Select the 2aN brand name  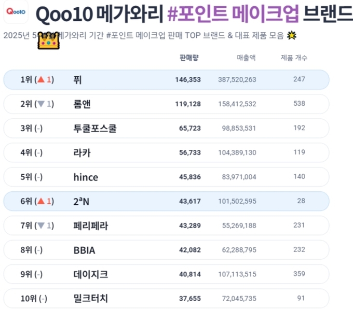(82, 201)
